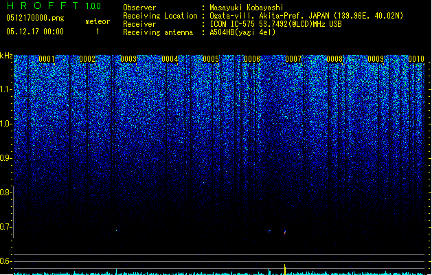This screenshot has width=432, height=275.
Task: Click the 'Receiving antenna' field label
Action: (x=158, y=32)
